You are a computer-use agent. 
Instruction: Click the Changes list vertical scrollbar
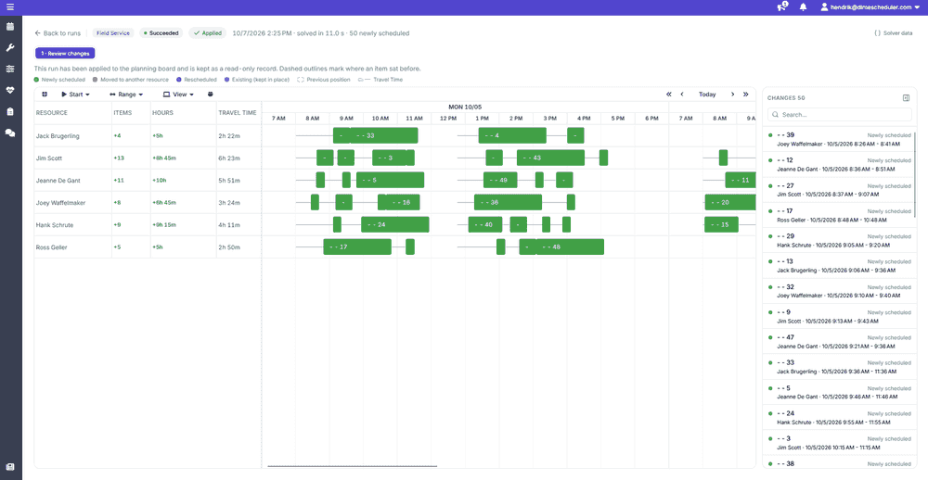click(915, 175)
